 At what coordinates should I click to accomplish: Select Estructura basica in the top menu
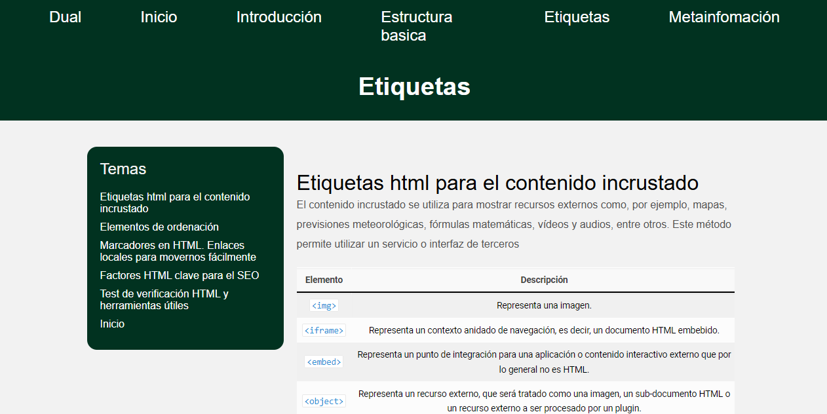point(416,26)
